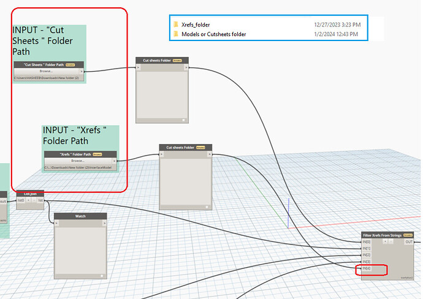
Task: Click IN[0] port on Filter Xrefs node
Action: click(x=367, y=242)
